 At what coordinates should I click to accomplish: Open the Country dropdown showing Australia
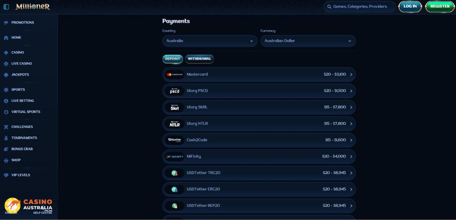210,41
